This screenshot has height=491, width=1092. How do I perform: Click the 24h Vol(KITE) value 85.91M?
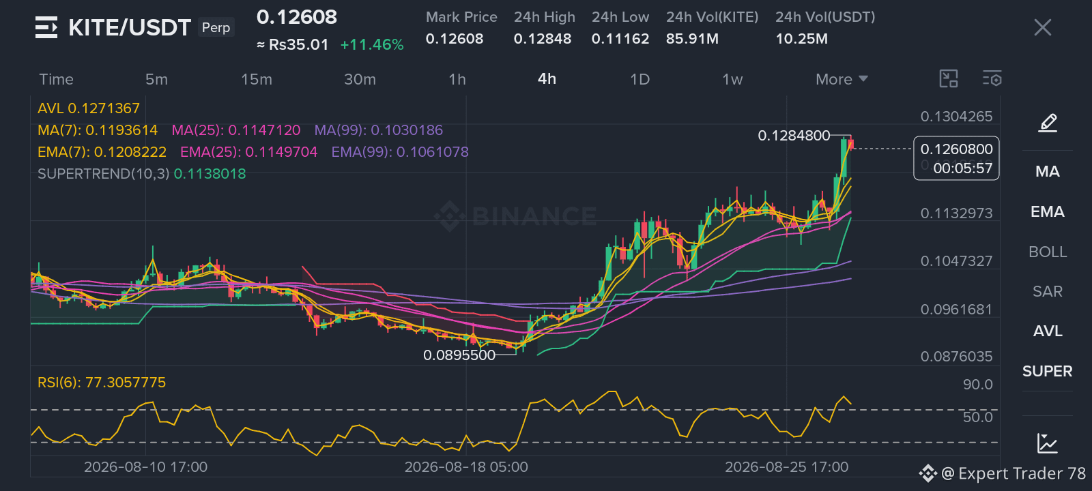(692, 39)
